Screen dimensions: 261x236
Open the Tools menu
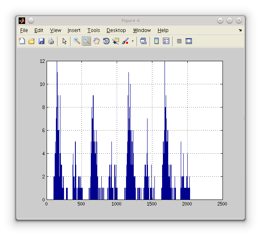pos(93,30)
